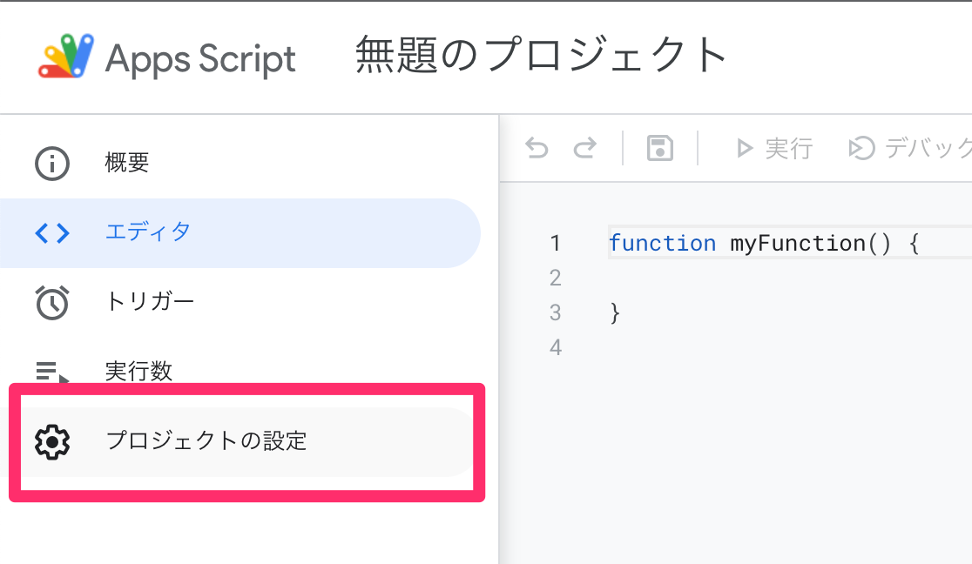Click line number 3 in gutter

(x=556, y=312)
